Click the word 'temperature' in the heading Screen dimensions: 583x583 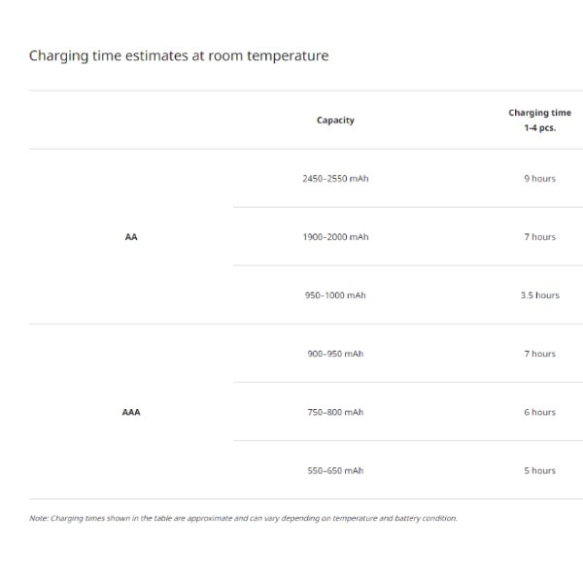tap(288, 55)
